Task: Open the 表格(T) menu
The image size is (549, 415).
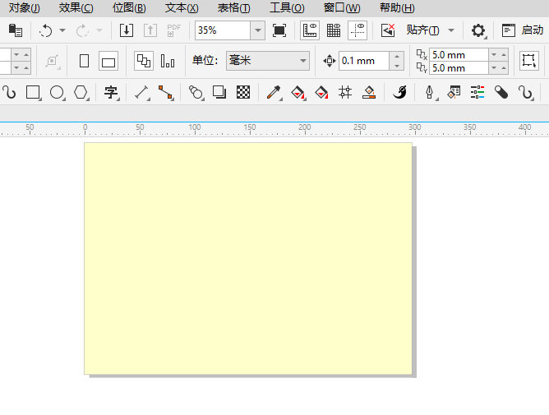Action: (233, 7)
